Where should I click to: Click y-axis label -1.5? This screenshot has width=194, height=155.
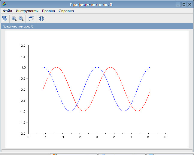click(23, 122)
